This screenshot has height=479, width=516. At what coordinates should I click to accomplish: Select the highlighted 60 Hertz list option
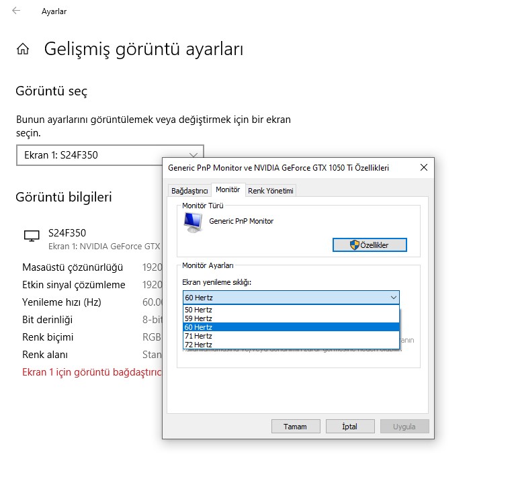291,327
